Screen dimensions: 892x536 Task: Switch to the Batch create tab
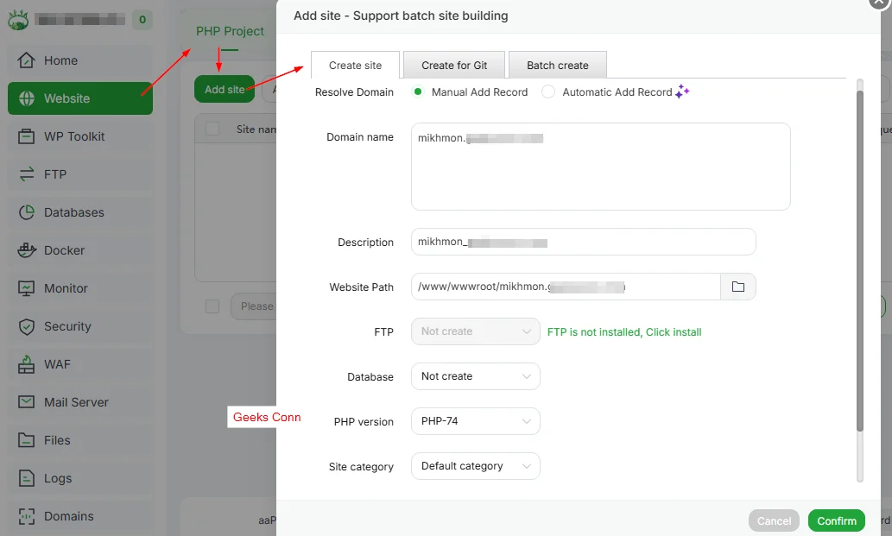pyautogui.click(x=557, y=65)
